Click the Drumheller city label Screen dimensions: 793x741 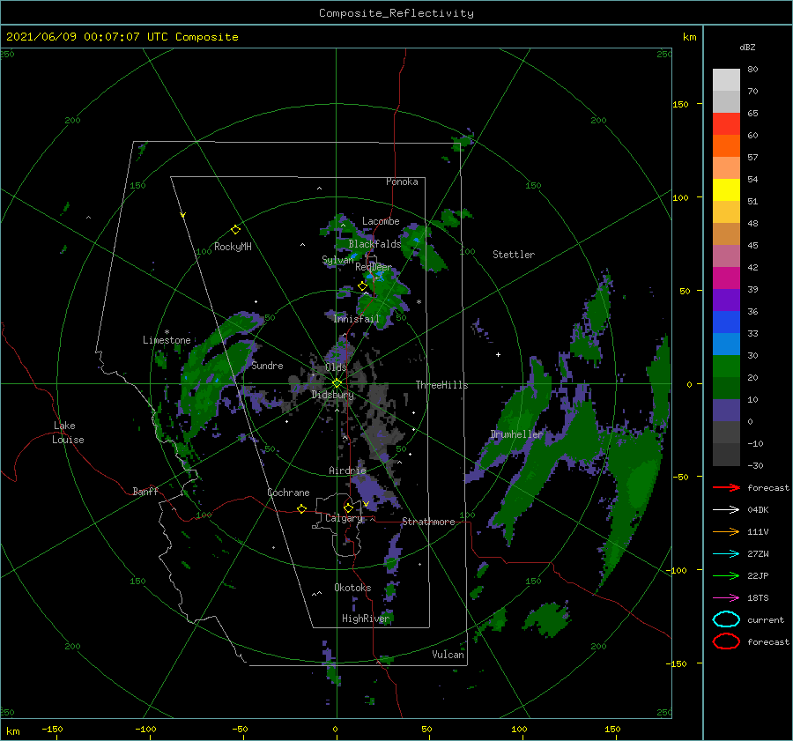516,434
